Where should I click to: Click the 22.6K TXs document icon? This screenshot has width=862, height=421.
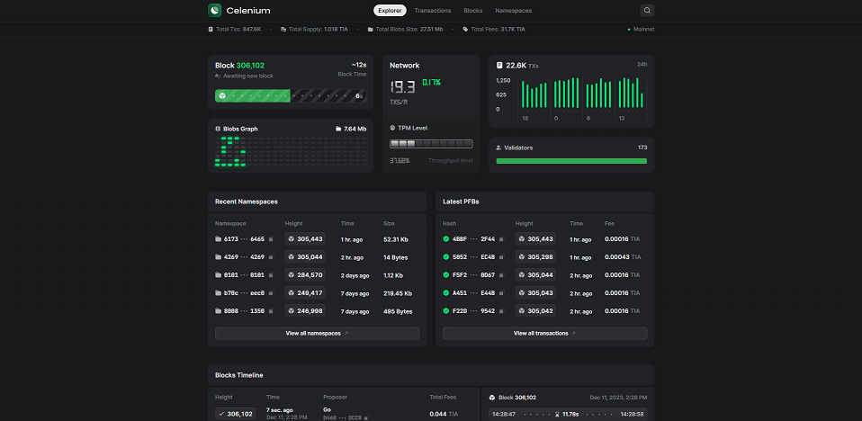[x=499, y=66]
